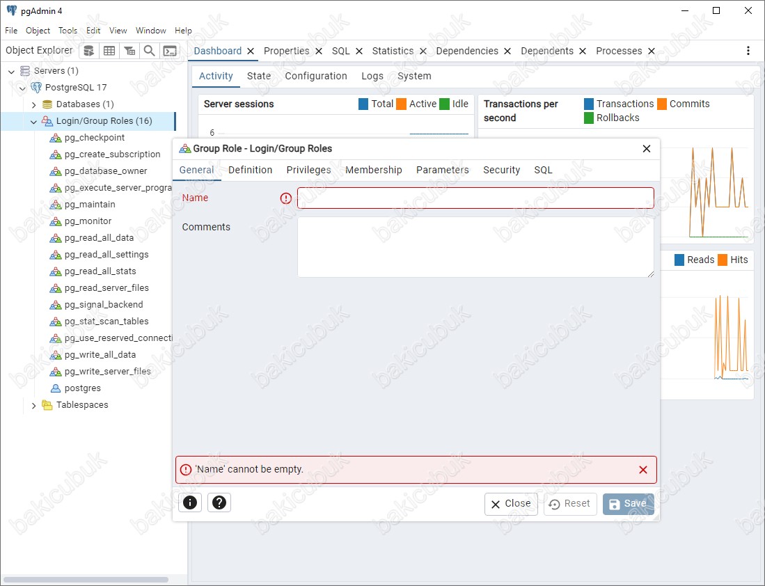Click the blue Total legend swatch
The image size is (765, 586).
click(x=363, y=104)
